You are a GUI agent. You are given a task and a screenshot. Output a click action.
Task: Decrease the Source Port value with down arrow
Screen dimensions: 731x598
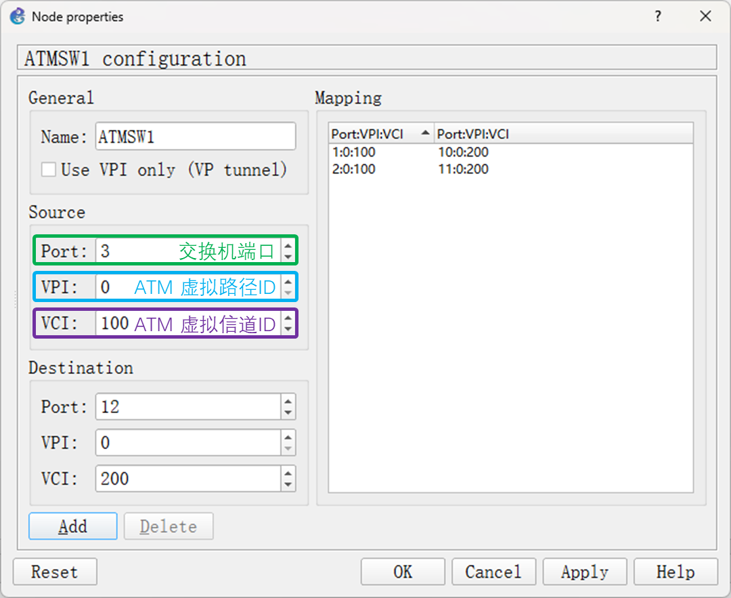click(288, 257)
